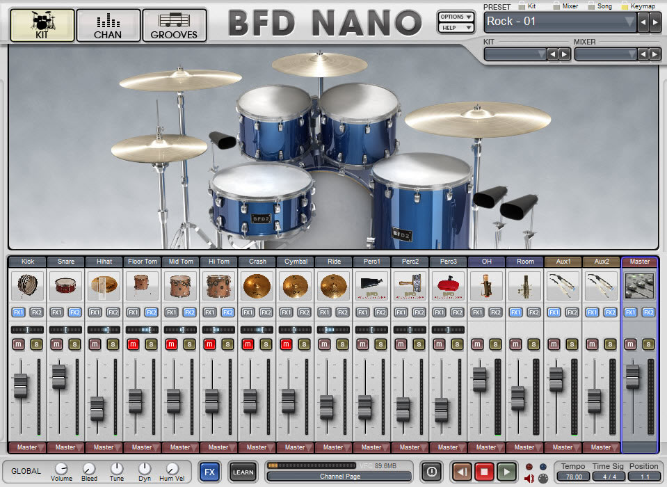Screen dimensions: 667x487
Task: Select the Mid Tom channel thumbnail
Action: (x=181, y=285)
